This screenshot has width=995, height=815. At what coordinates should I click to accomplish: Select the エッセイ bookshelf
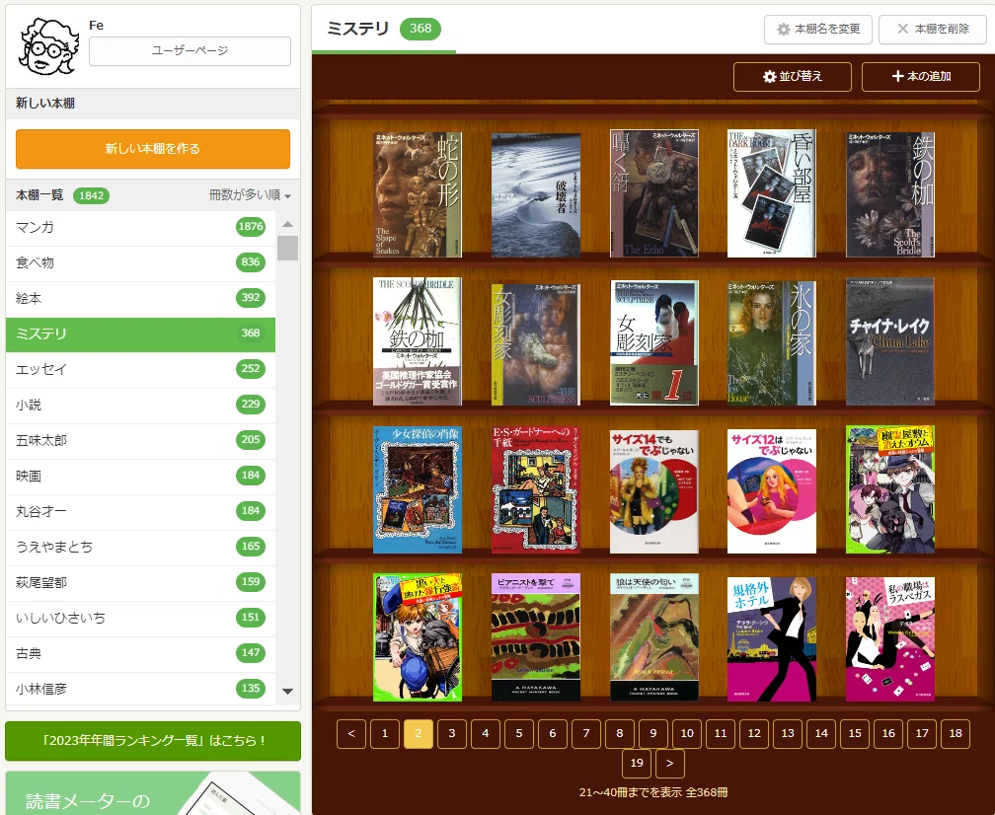click(x=141, y=369)
